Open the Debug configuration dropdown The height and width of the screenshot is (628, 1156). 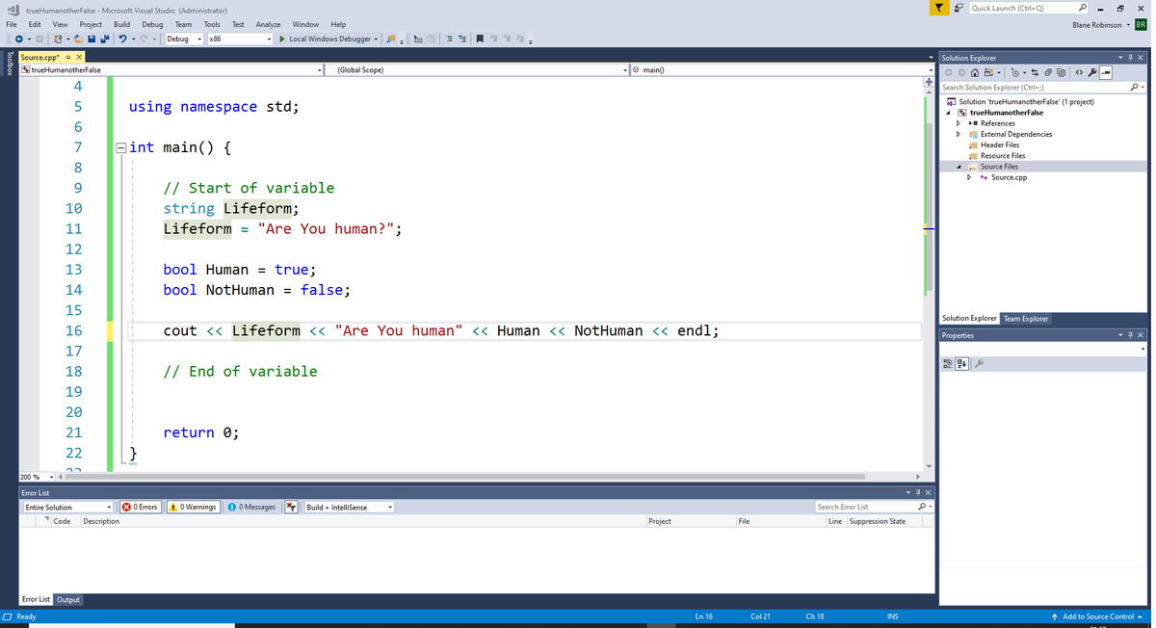click(x=184, y=39)
